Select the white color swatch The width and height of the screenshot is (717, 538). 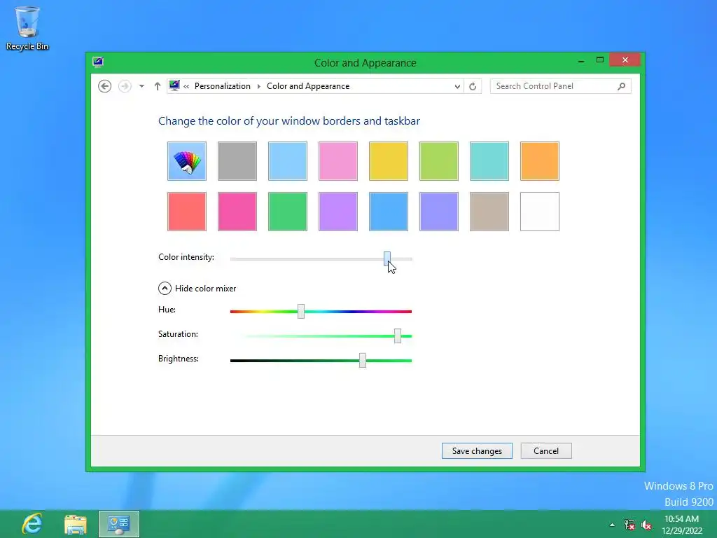pos(540,212)
